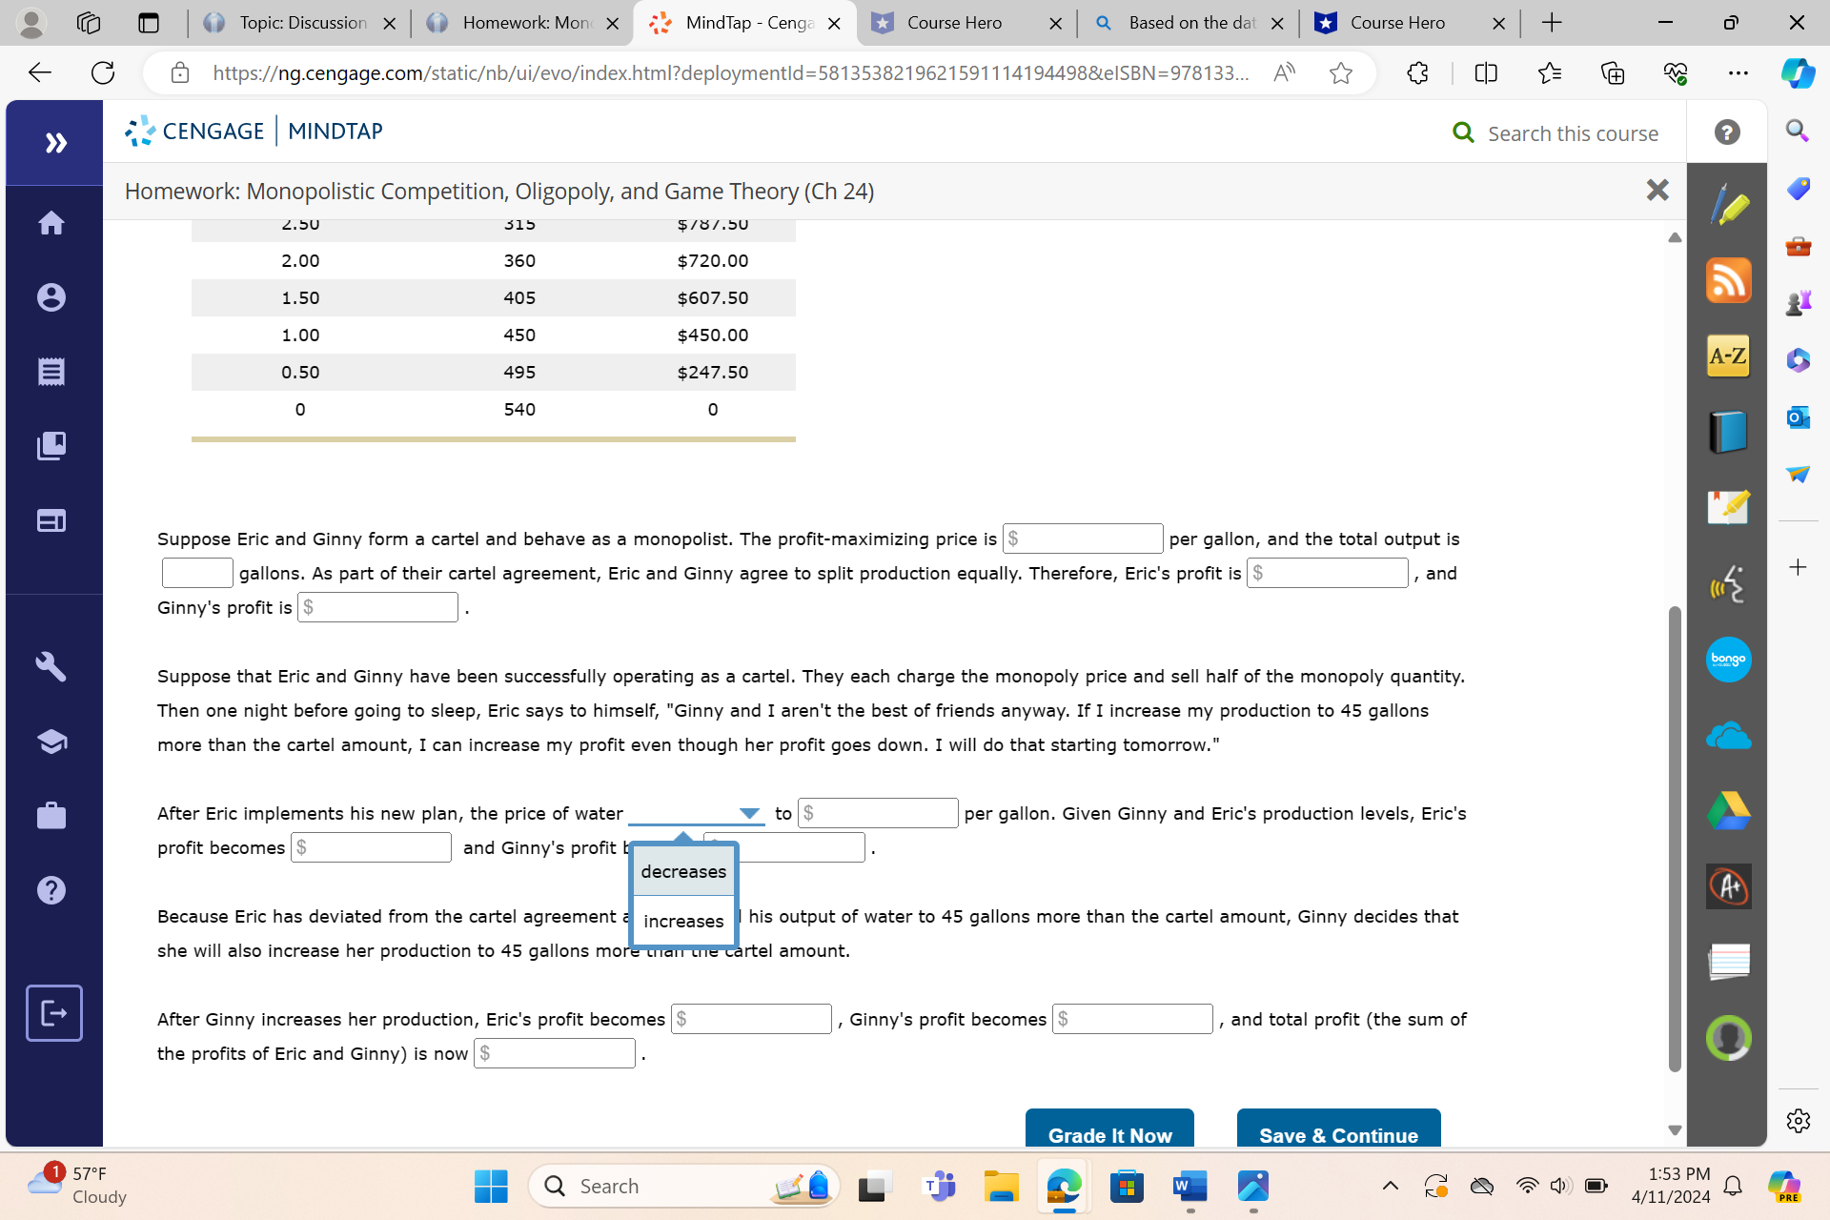Choose increases from the open dropdown
Image resolution: width=1830 pixels, height=1220 pixels.
pos(683,920)
